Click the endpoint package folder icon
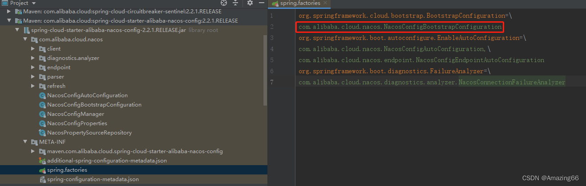The height and width of the screenshot is (186, 586). point(42,67)
